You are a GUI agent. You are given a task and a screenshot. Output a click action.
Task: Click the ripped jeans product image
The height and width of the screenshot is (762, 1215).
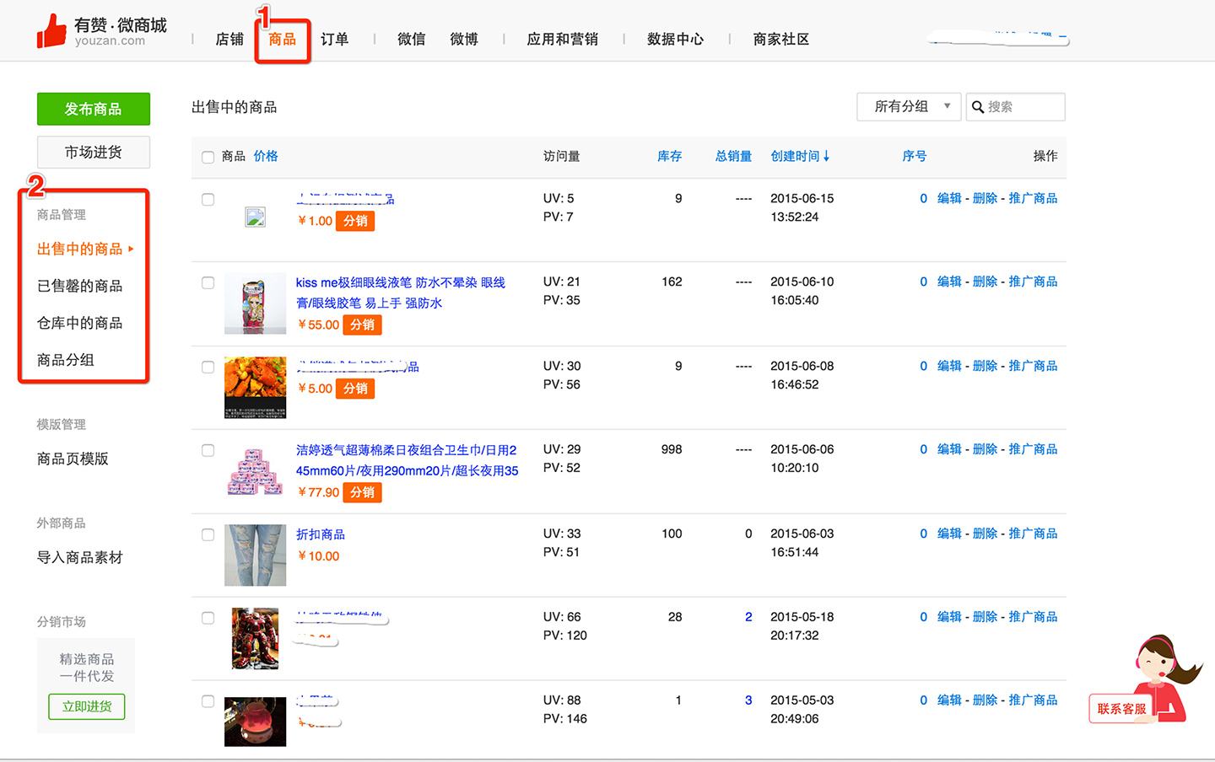[255, 555]
